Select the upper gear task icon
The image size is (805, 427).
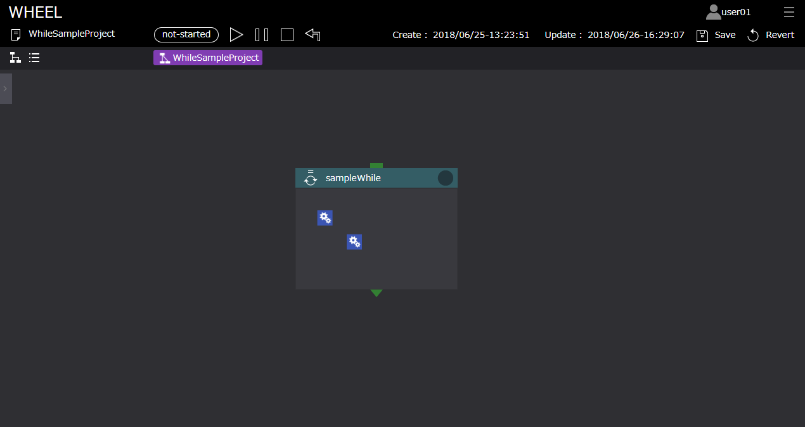[325, 218]
